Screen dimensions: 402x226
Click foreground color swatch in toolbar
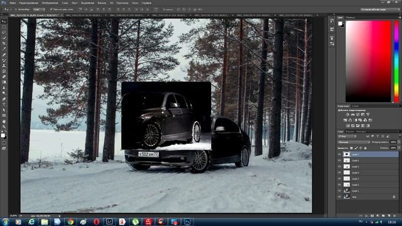[x=3, y=136]
